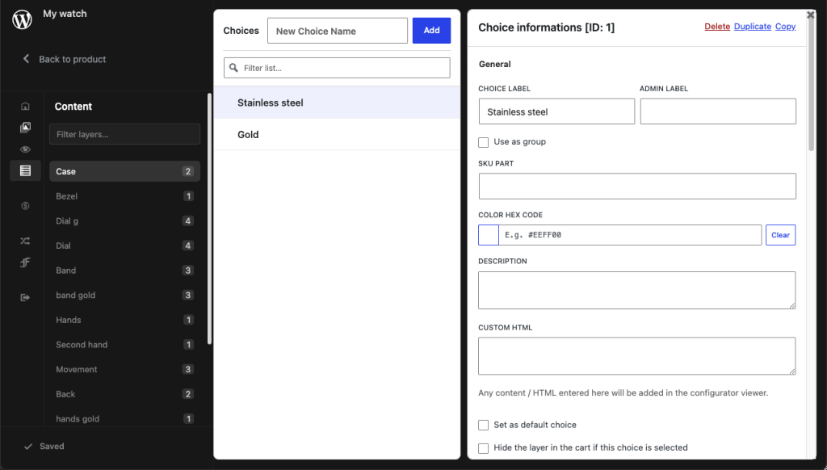Select the Back layer
Image resolution: width=827 pixels, height=470 pixels.
[124, 395]
